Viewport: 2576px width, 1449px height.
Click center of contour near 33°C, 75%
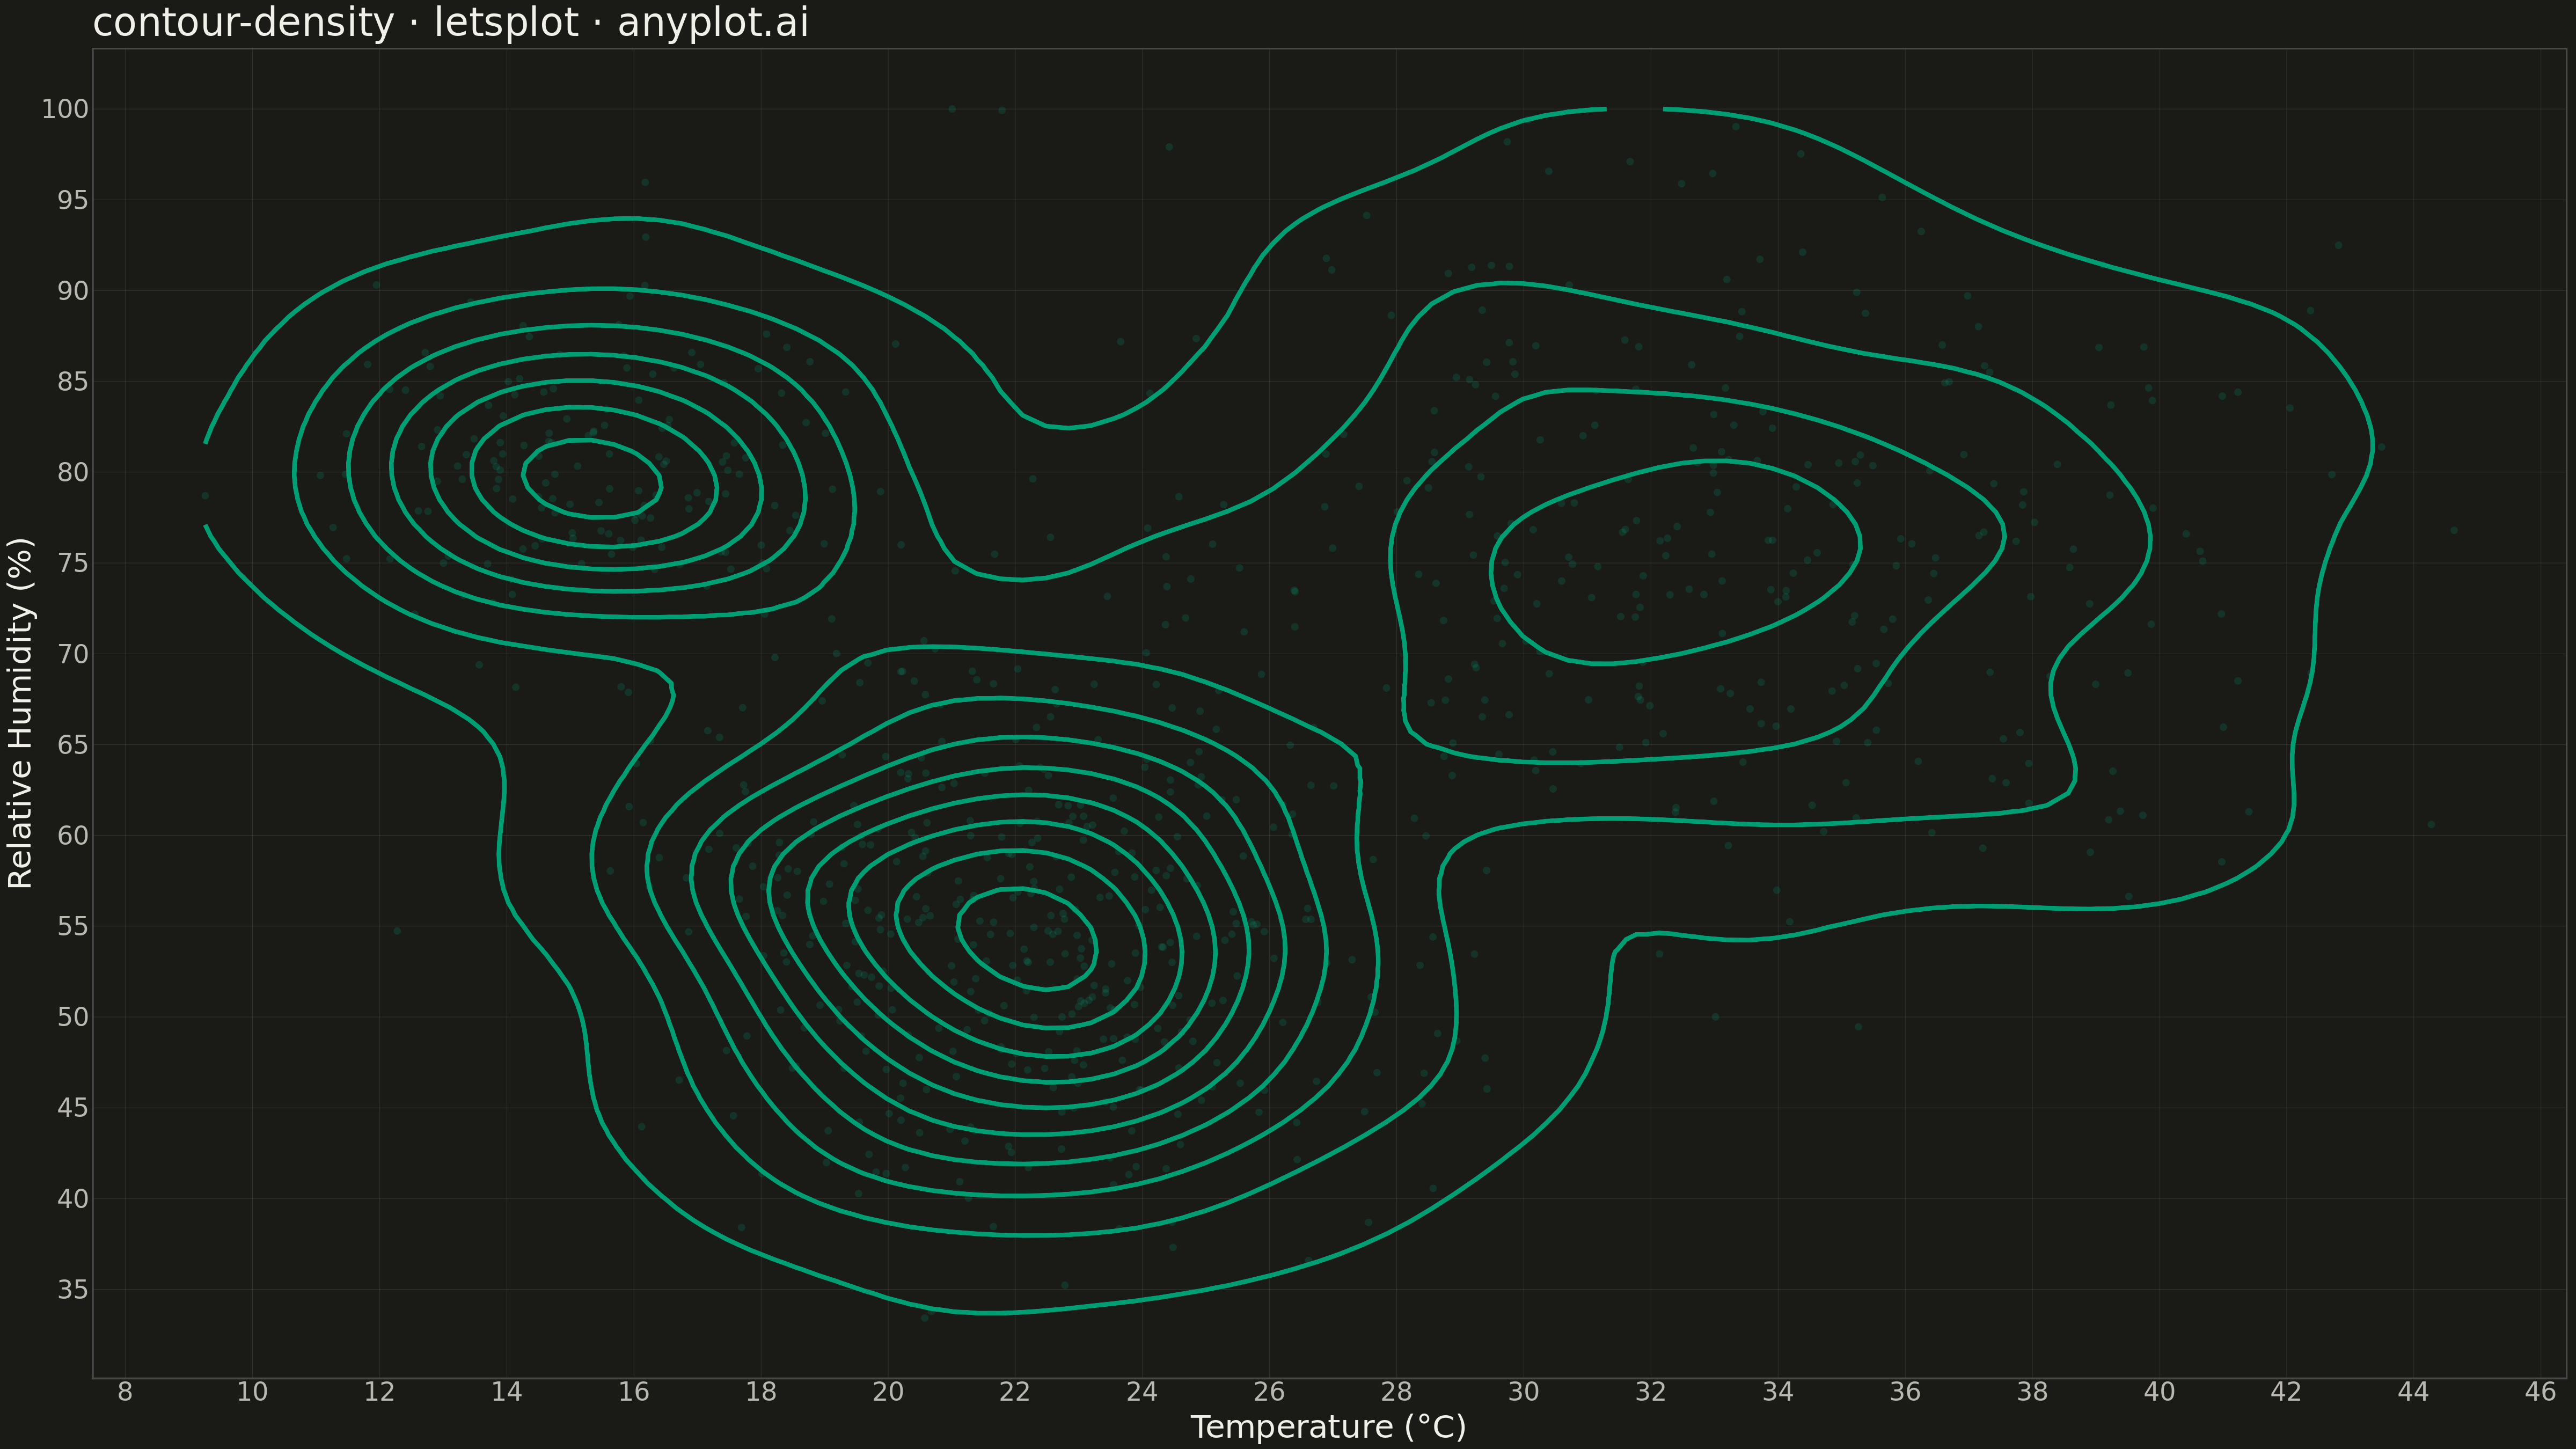[1675, 562]
